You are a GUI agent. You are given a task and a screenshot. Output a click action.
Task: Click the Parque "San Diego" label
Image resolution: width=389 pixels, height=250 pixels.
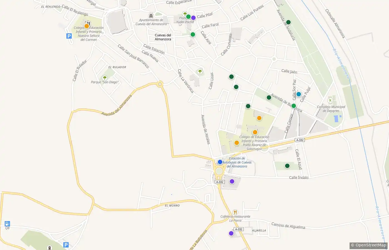tap(105, 82)
